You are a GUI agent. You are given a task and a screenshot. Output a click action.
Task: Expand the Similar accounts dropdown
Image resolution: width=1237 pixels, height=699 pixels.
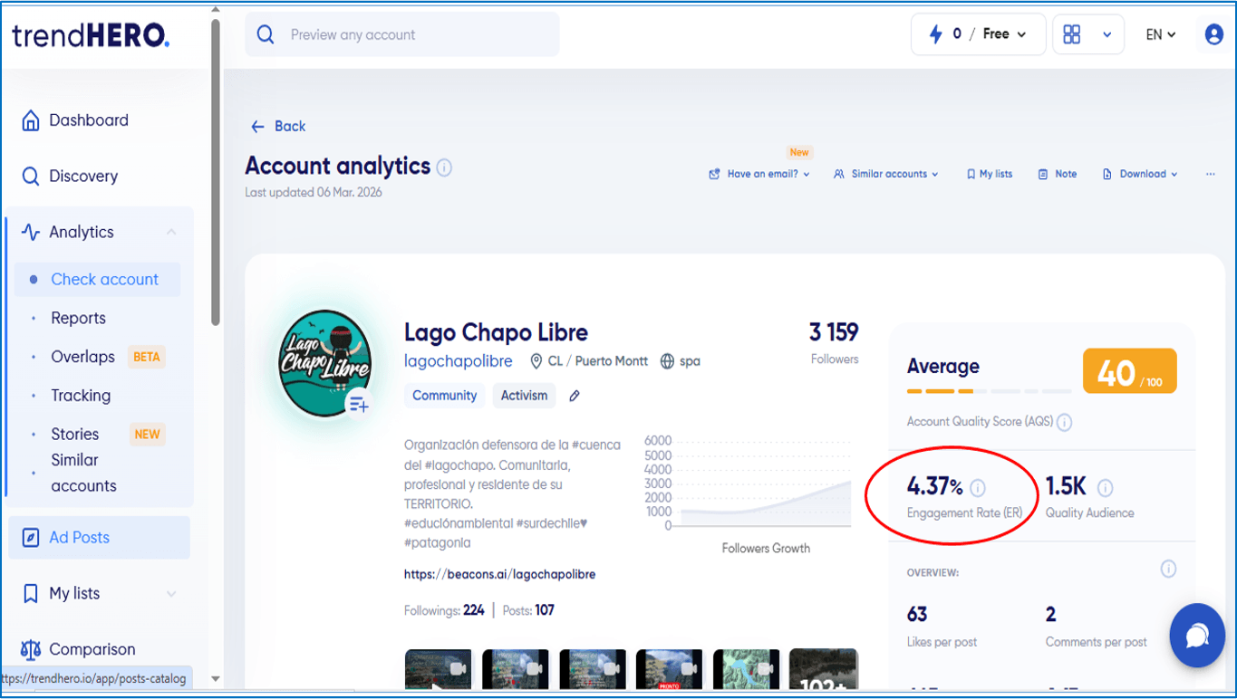[x=886, y=174]
